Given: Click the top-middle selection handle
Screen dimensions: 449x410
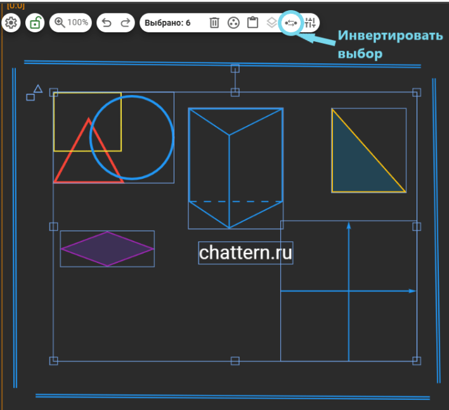Looking at the screenshot, I should click(x=235, y=93).
